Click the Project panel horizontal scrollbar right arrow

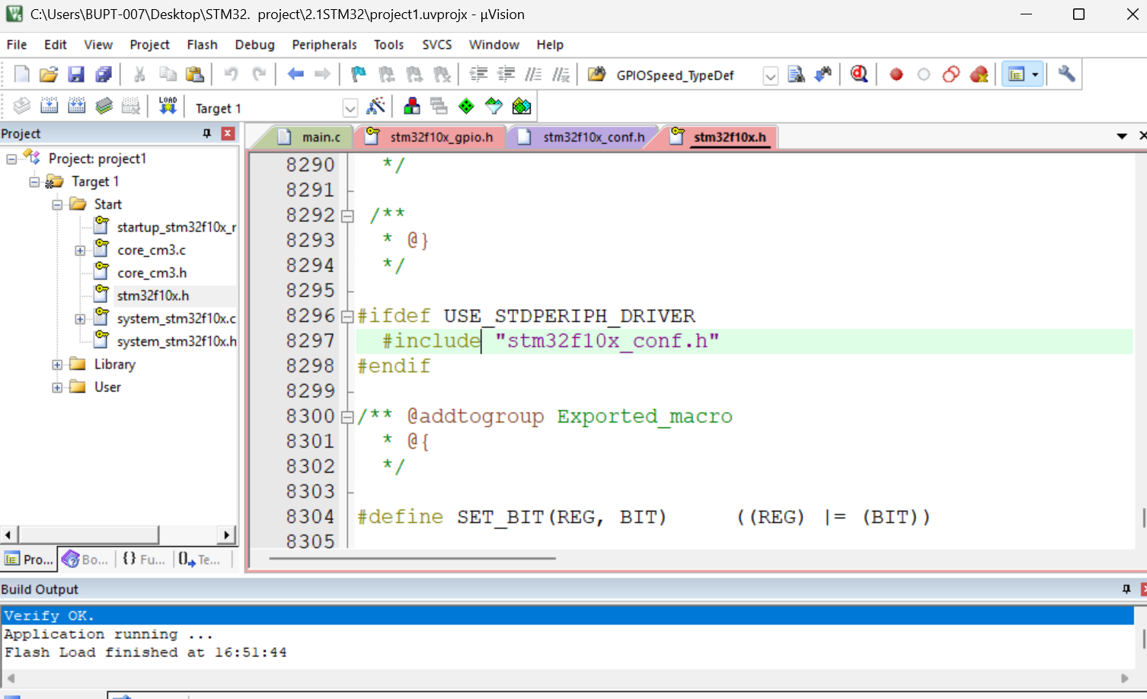tap(227, 535)
